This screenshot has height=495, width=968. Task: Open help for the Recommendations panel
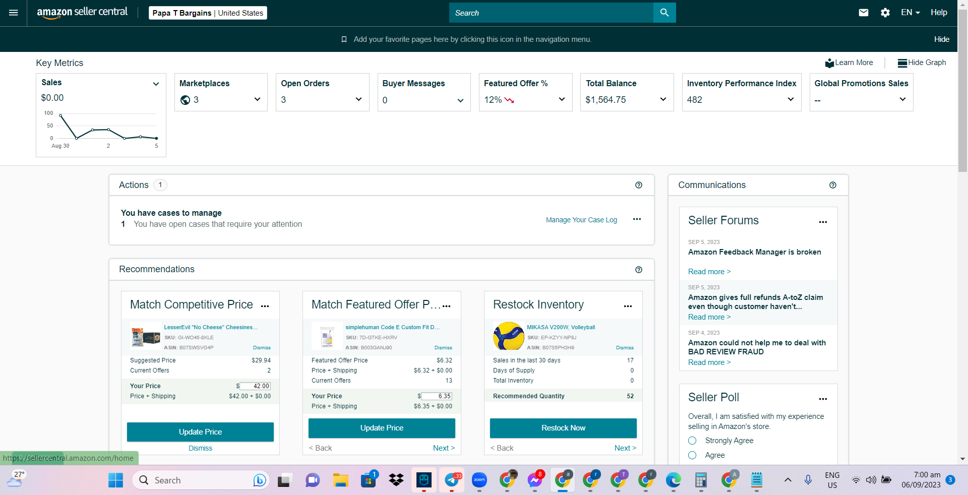[639, 270]
